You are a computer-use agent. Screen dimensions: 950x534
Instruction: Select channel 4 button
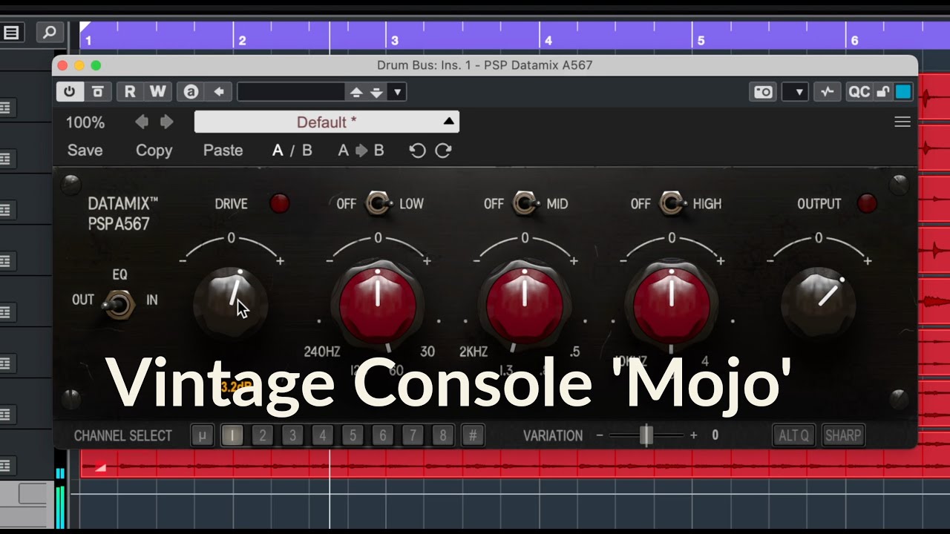coord(322,435)
